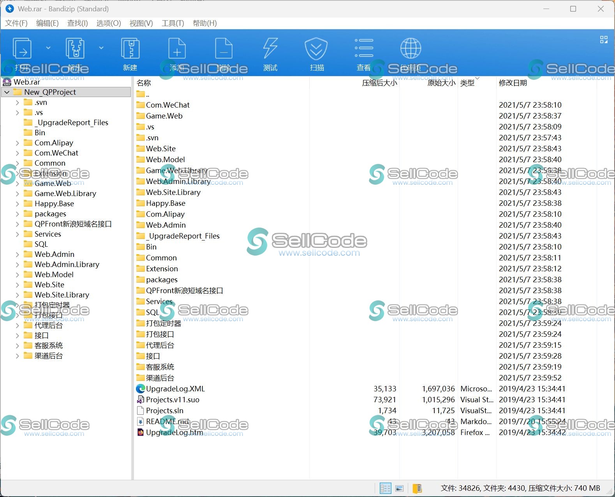Switch to thumbnail view in status bar

(x=399, y=488)
